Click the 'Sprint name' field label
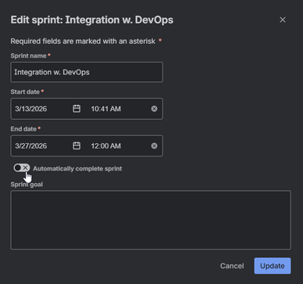 pyautogui.click(x=28, y=56)
